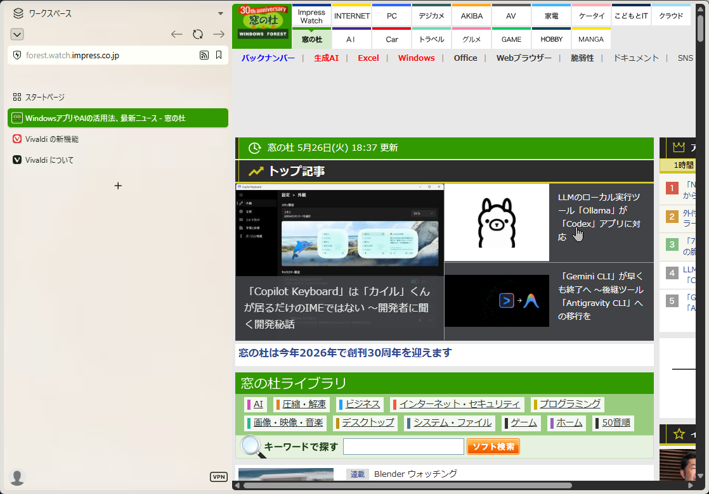The image size is (709, 494).
Task: Switch to the Vivaldi の新機能 tab
Action: pyautogui.click(x=118, y=139)
